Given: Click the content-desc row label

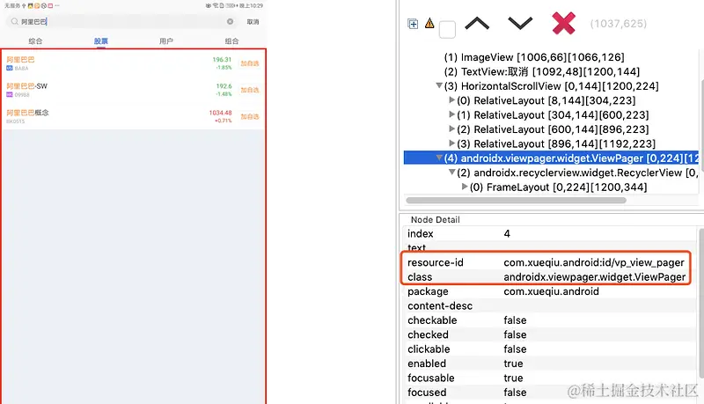Looking at the screenshot, I should point(440,305).
